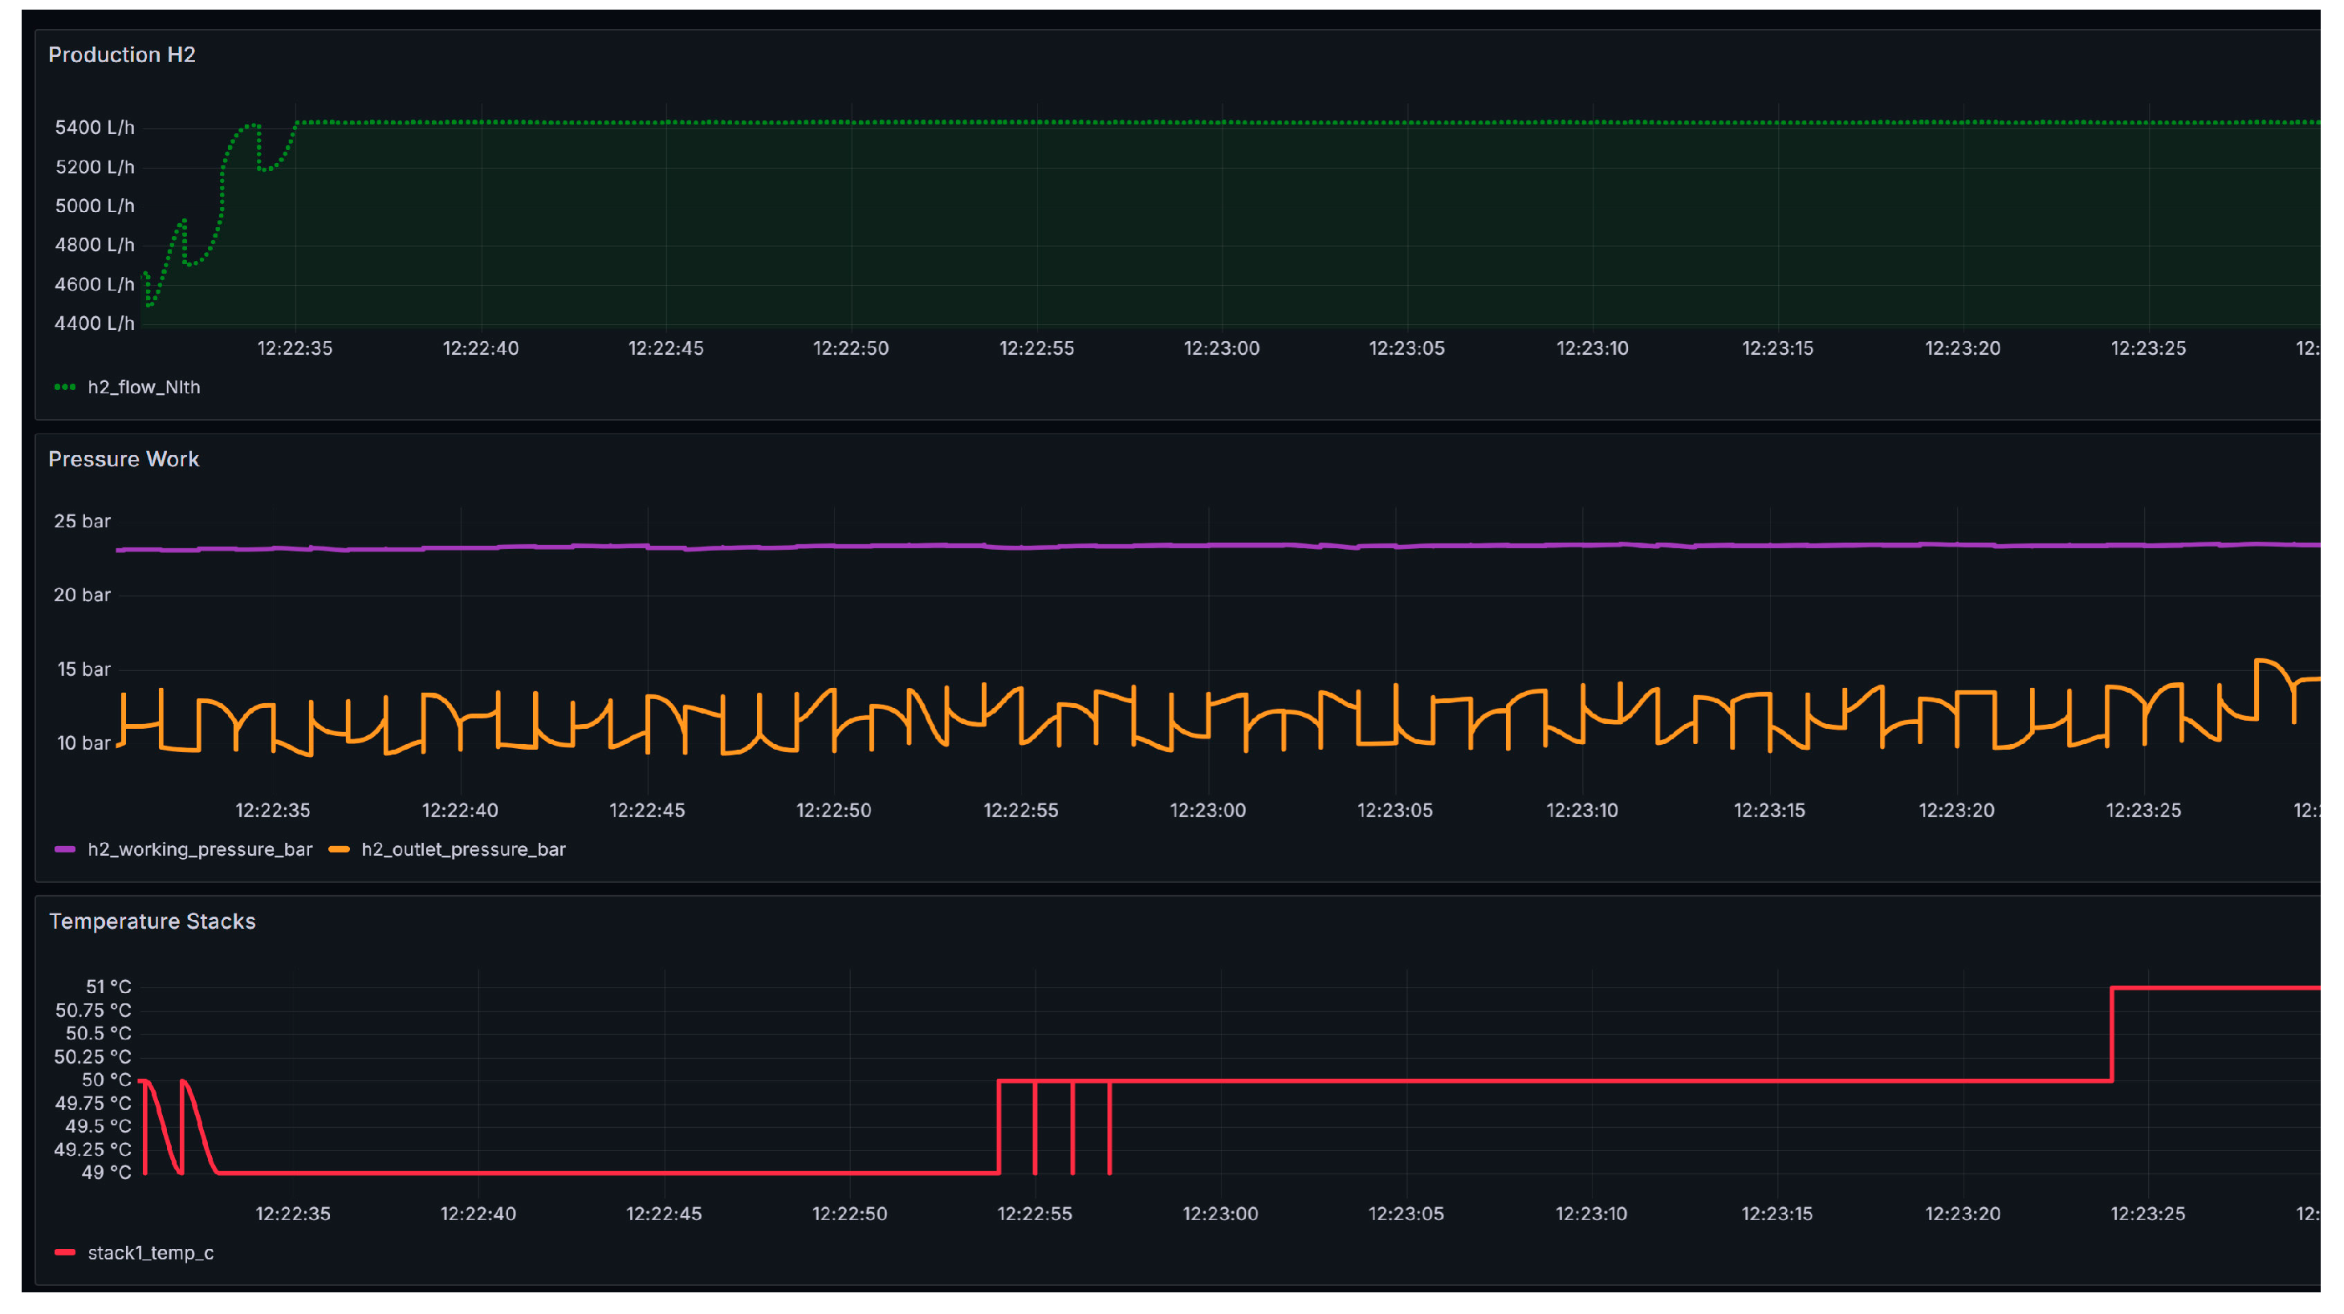This screenshot has height=1314, width=2344.
Task: Open the Production H2 panel title
Action: 121,55
